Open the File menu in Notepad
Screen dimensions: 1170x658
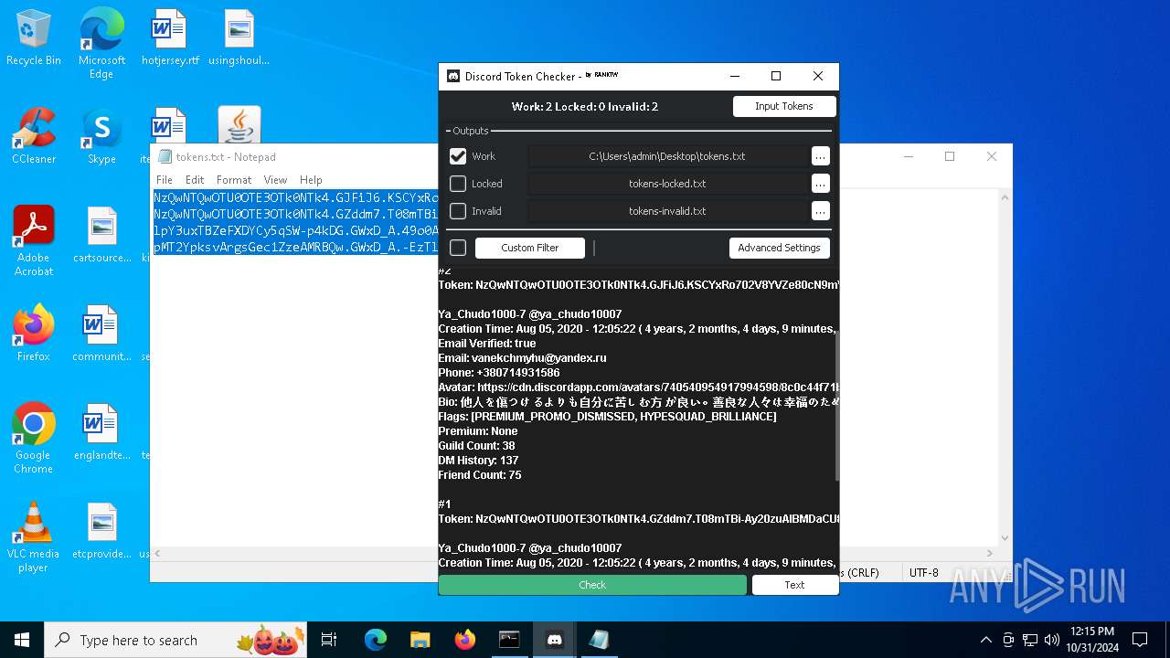pyautogui.click(x=165, y=180)
